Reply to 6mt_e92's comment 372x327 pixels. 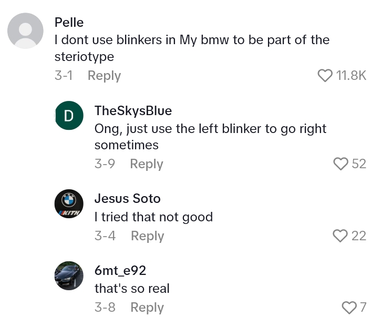click(x=147, y=308)
